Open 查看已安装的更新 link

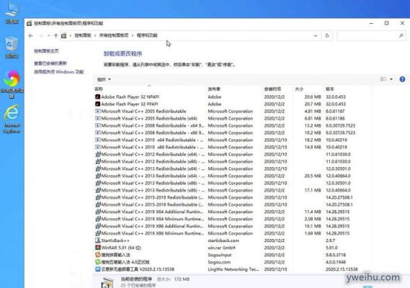50,63
